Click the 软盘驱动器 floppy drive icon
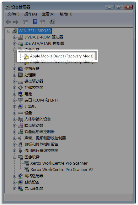 click(x=20, y=126)
